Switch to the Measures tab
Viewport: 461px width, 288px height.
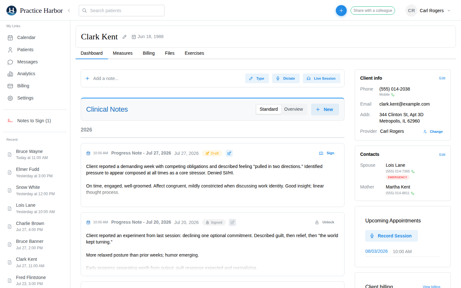point(123,53)
